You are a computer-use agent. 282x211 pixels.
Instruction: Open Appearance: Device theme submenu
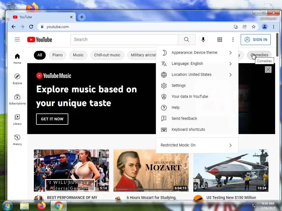[197, 52]
